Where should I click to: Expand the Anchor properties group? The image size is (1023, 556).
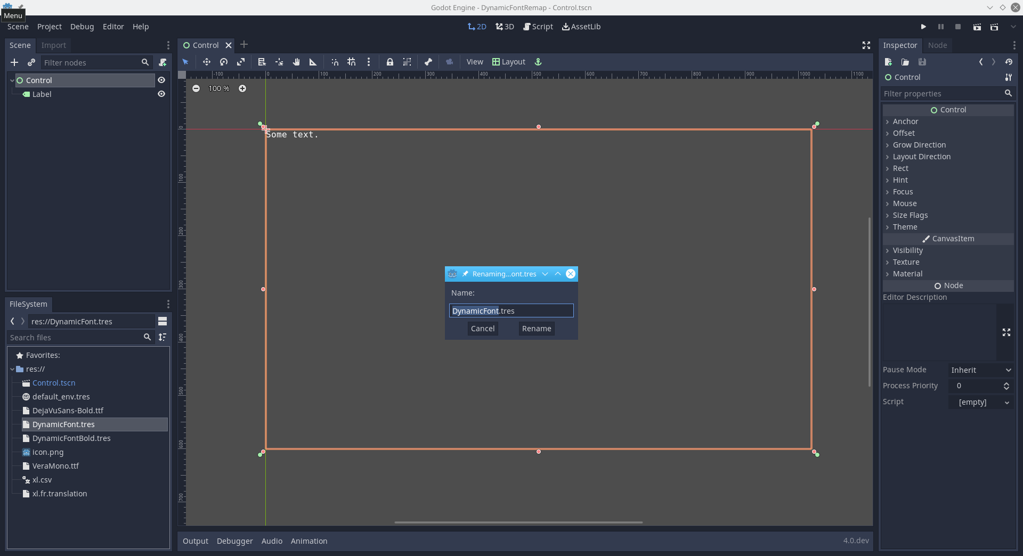(x=907, y=121)
